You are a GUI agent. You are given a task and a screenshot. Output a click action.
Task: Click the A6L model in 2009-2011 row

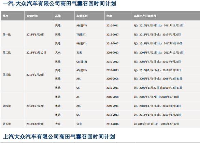tap(78, 106)
